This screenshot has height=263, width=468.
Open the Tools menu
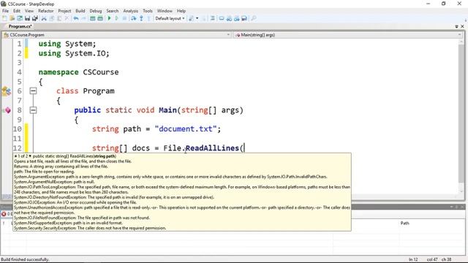click(148, 11)
